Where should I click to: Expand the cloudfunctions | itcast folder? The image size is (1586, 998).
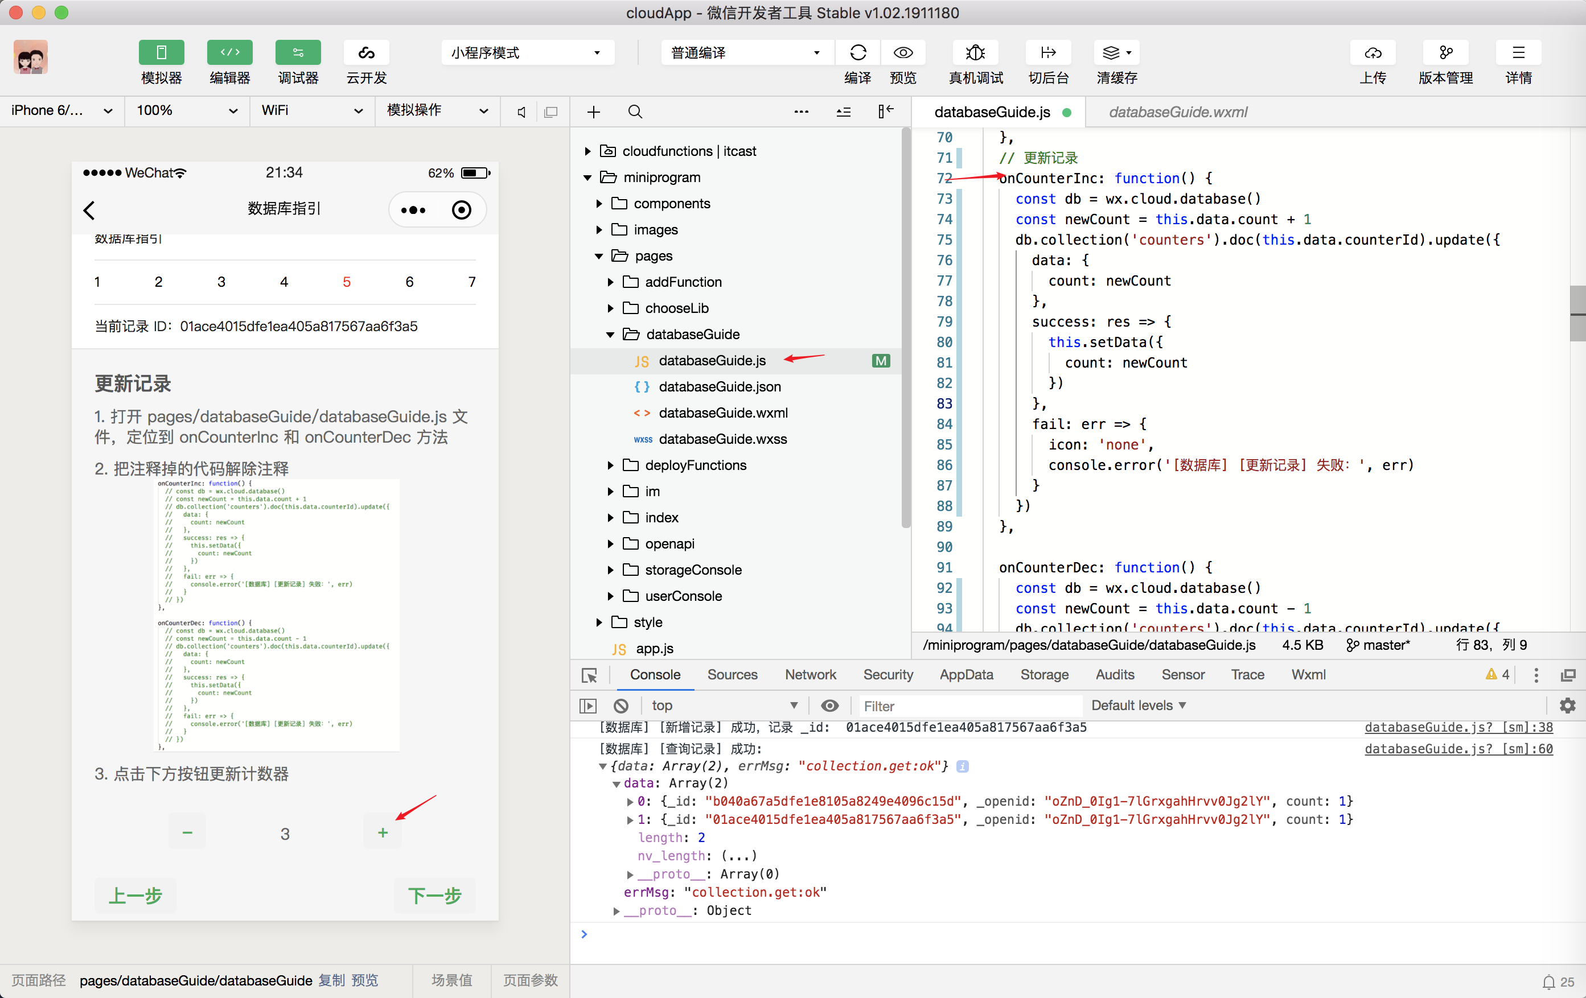[587, 151]
